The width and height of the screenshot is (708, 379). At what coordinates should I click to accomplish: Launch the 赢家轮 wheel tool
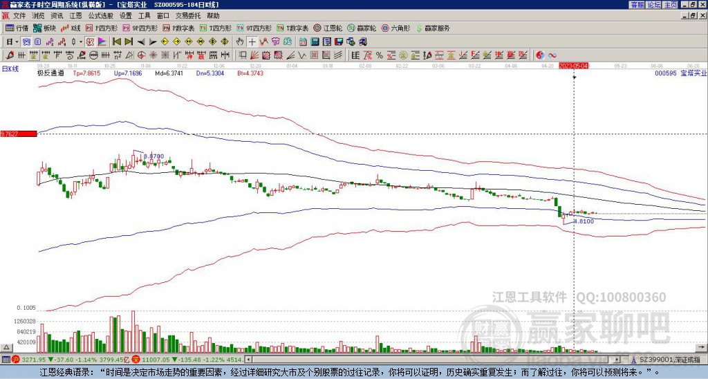tap(362, 28)
